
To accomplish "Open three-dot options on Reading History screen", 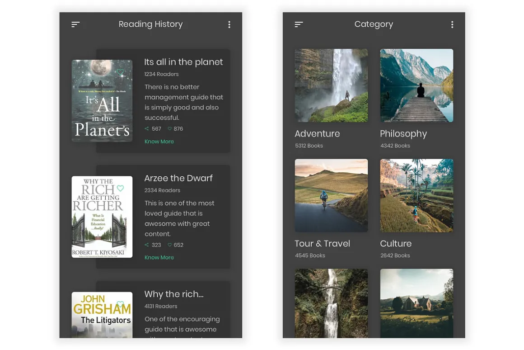I will click(229, 24).
